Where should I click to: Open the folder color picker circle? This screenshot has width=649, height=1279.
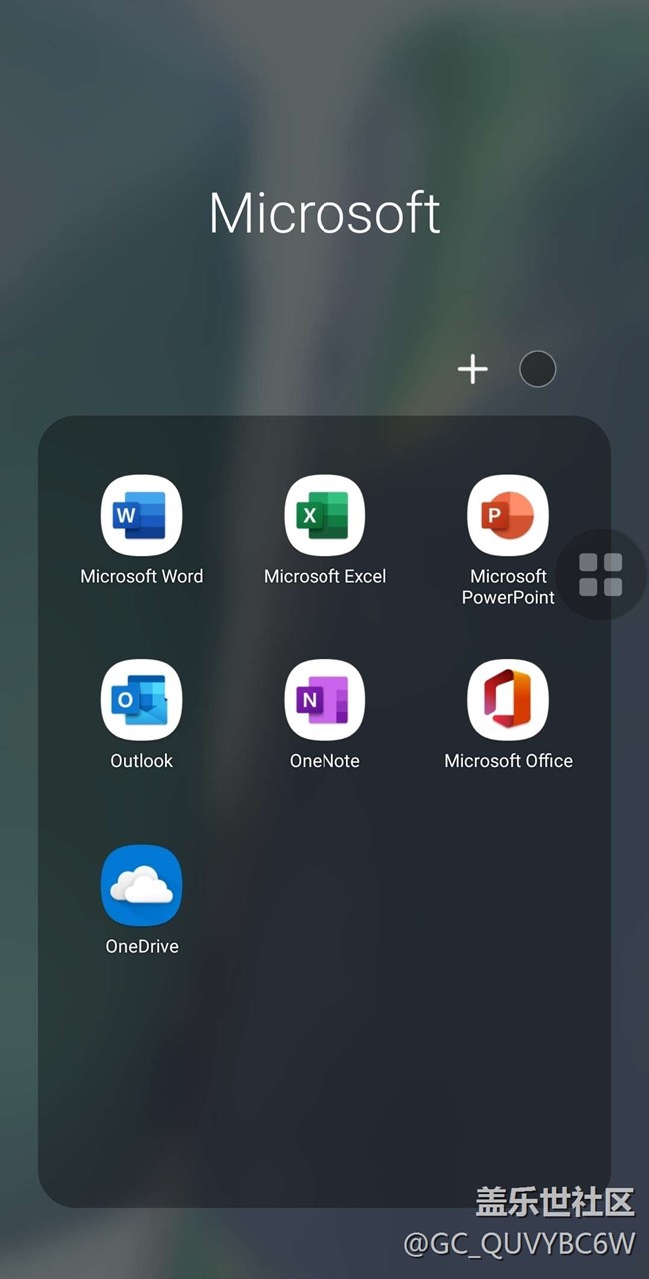pos(537,370)
